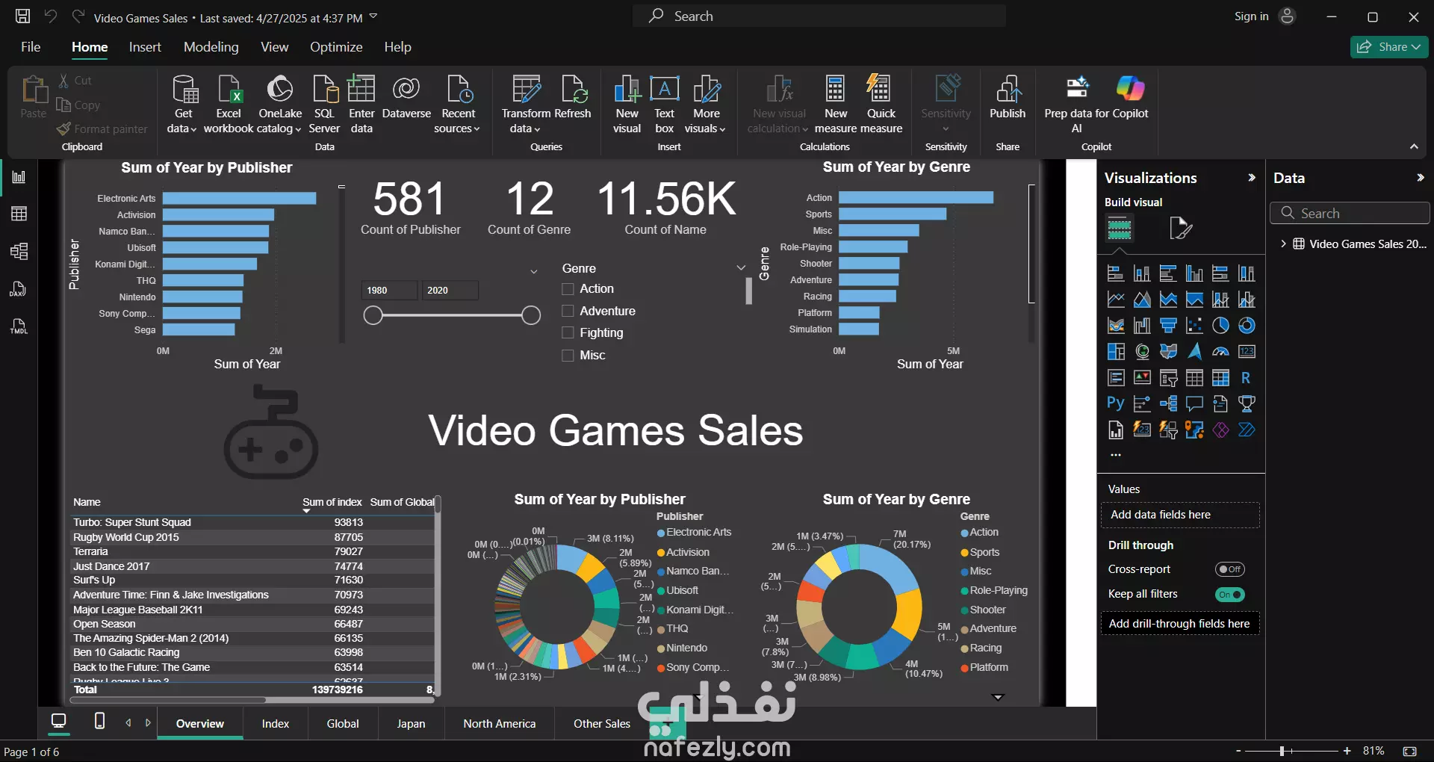Select the donut chart visualization
Viewport: 1434px width, 762px height.
pyautogui.click(x=1247, y=326)
